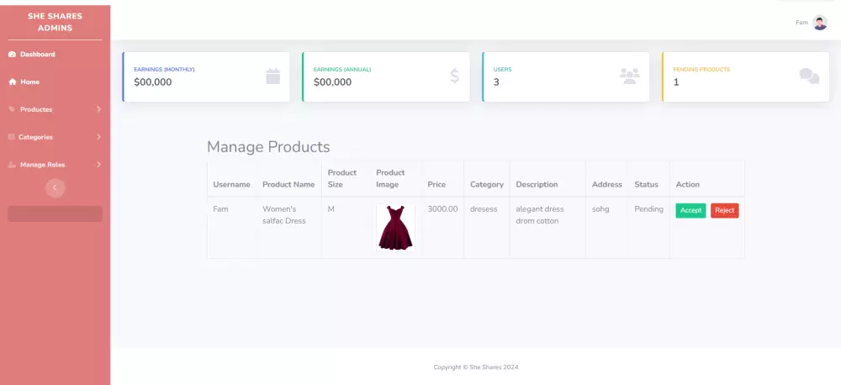Click the dollar sign icon in annual earnings

[454, 76]
